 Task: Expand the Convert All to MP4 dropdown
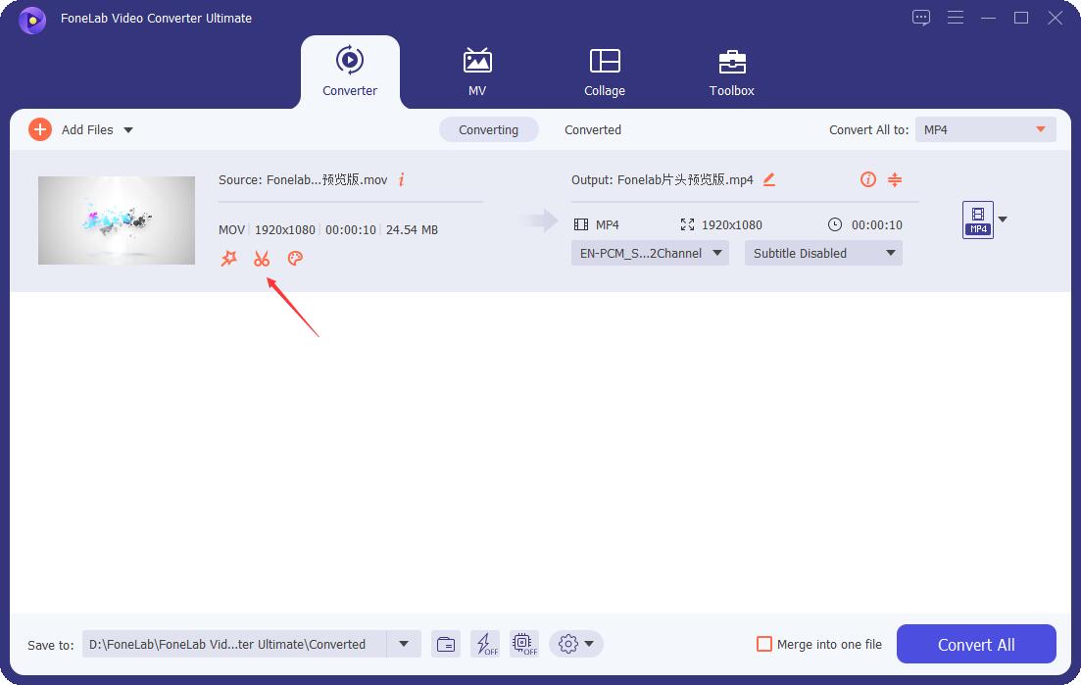pyautogui.click(x=985, y=129)
